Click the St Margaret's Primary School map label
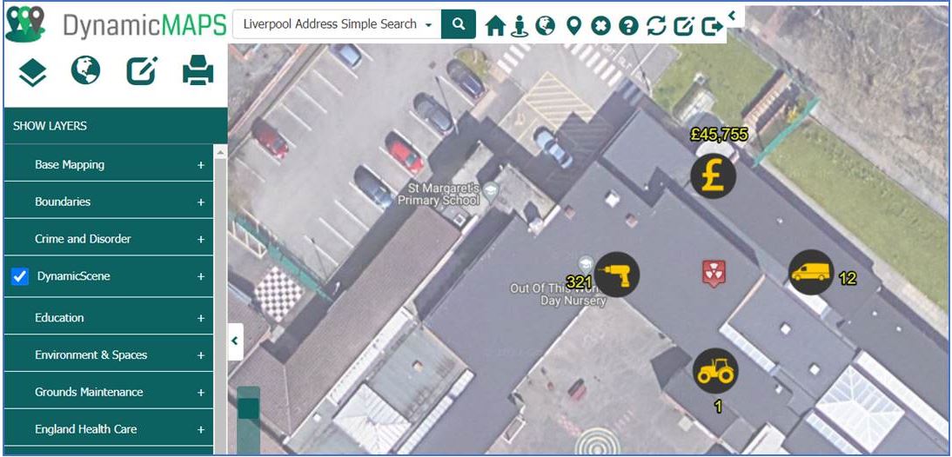 pos(439,194)
